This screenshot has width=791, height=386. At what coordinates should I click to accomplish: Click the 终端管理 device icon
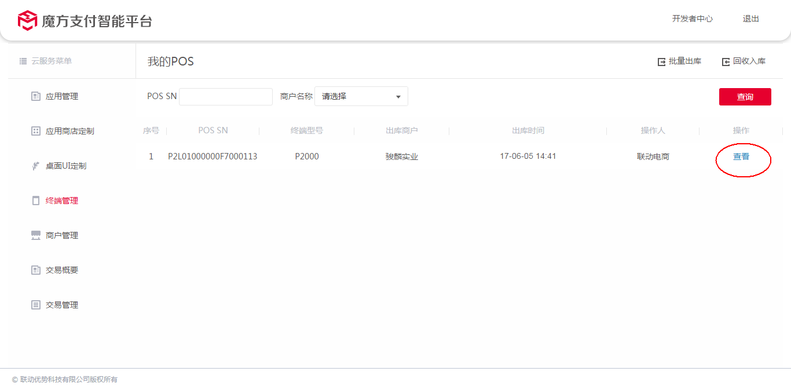[x=36, y=201]
